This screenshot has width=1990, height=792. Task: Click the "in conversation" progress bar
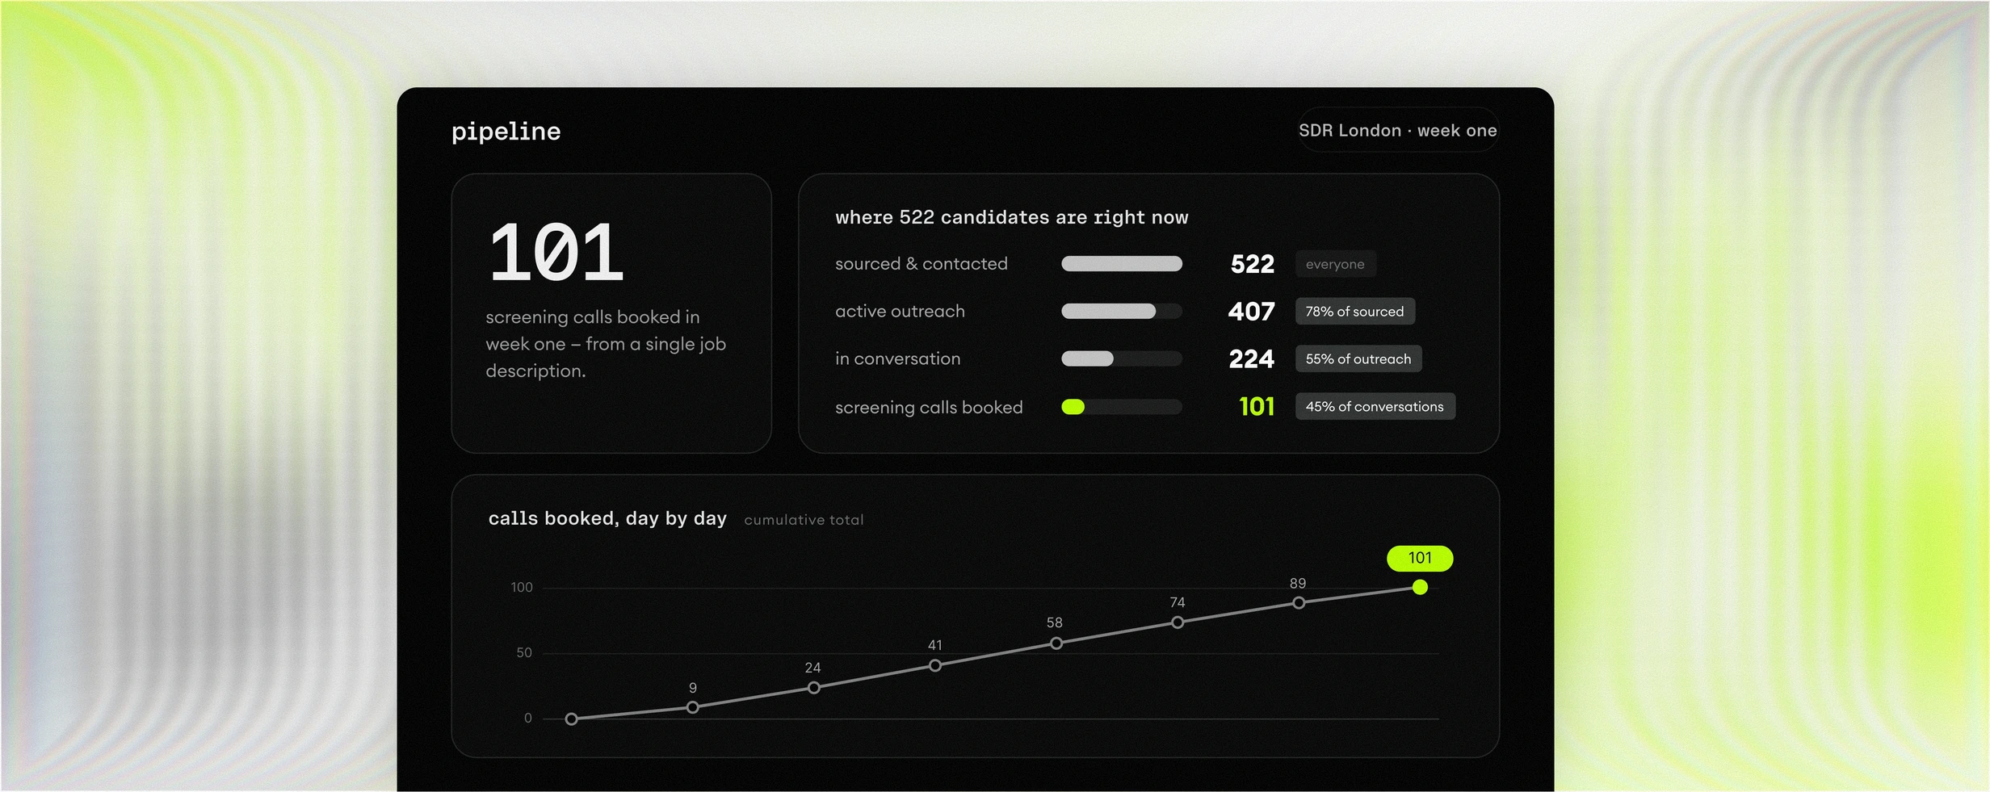(x=1122, y=358)
